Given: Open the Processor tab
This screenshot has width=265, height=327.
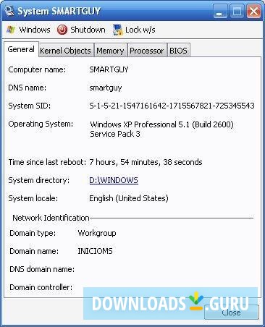Looking at the screenshot, I should 147,51.
